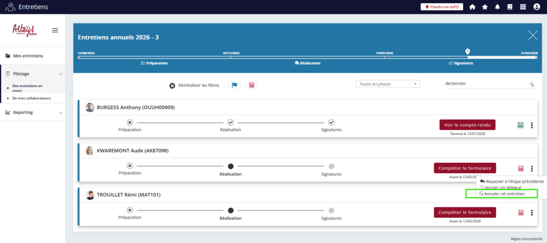
Task: Open notifications bell icon
Action: (x=498, y=7)
